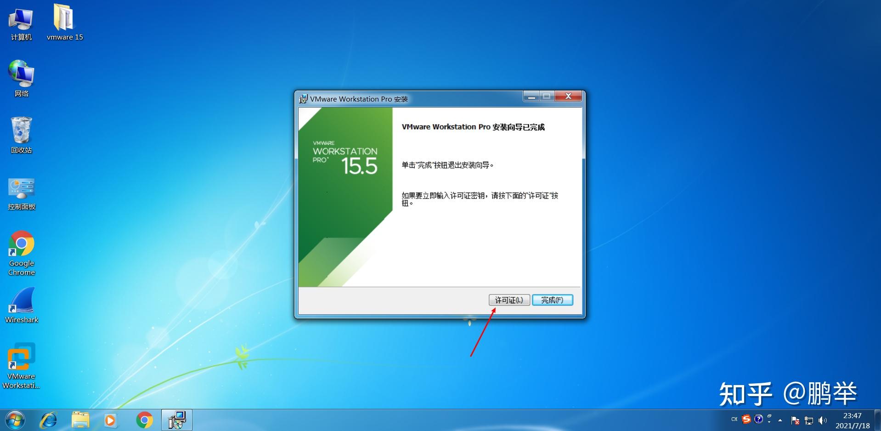
Task: Minimize the VMware Workstation Pro setup window
Action: (x=531, y=96)
